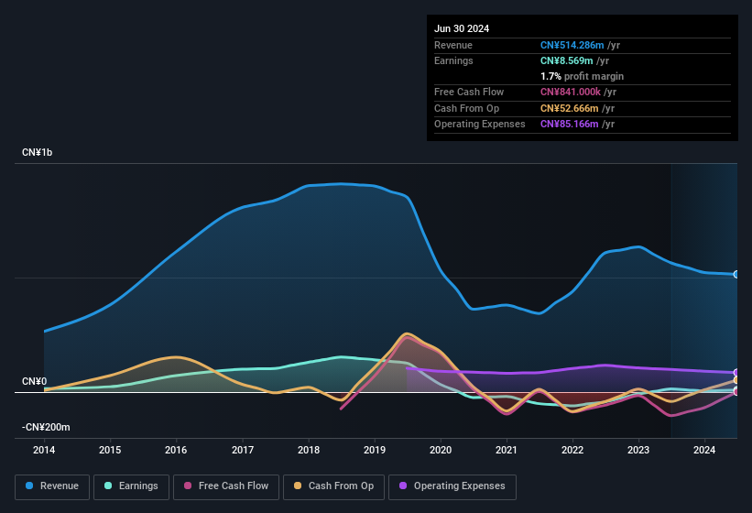Click the Free Cash Flow label in tooltip
This screenshot has height=513, width=752.
469,92
